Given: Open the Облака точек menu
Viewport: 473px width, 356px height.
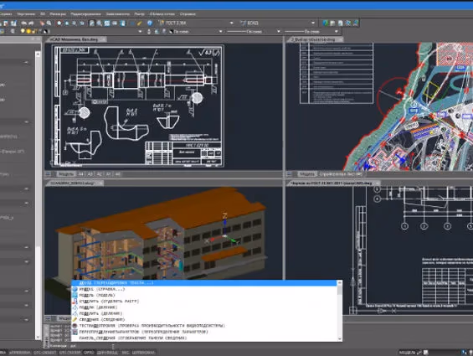Looking at the screenshot, I should pyautogui.click(x=162, y=14).
